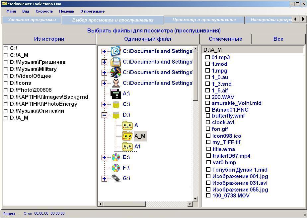Click the tree horizontal scrollbar thumb
The width and height of the screenshot is (307, 218).
(124, 204)
